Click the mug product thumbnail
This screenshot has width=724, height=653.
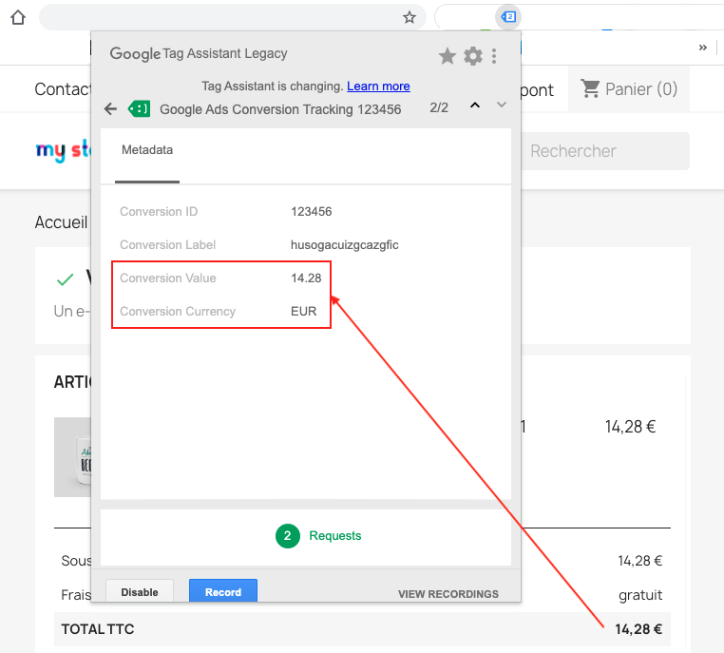(72, 457)
